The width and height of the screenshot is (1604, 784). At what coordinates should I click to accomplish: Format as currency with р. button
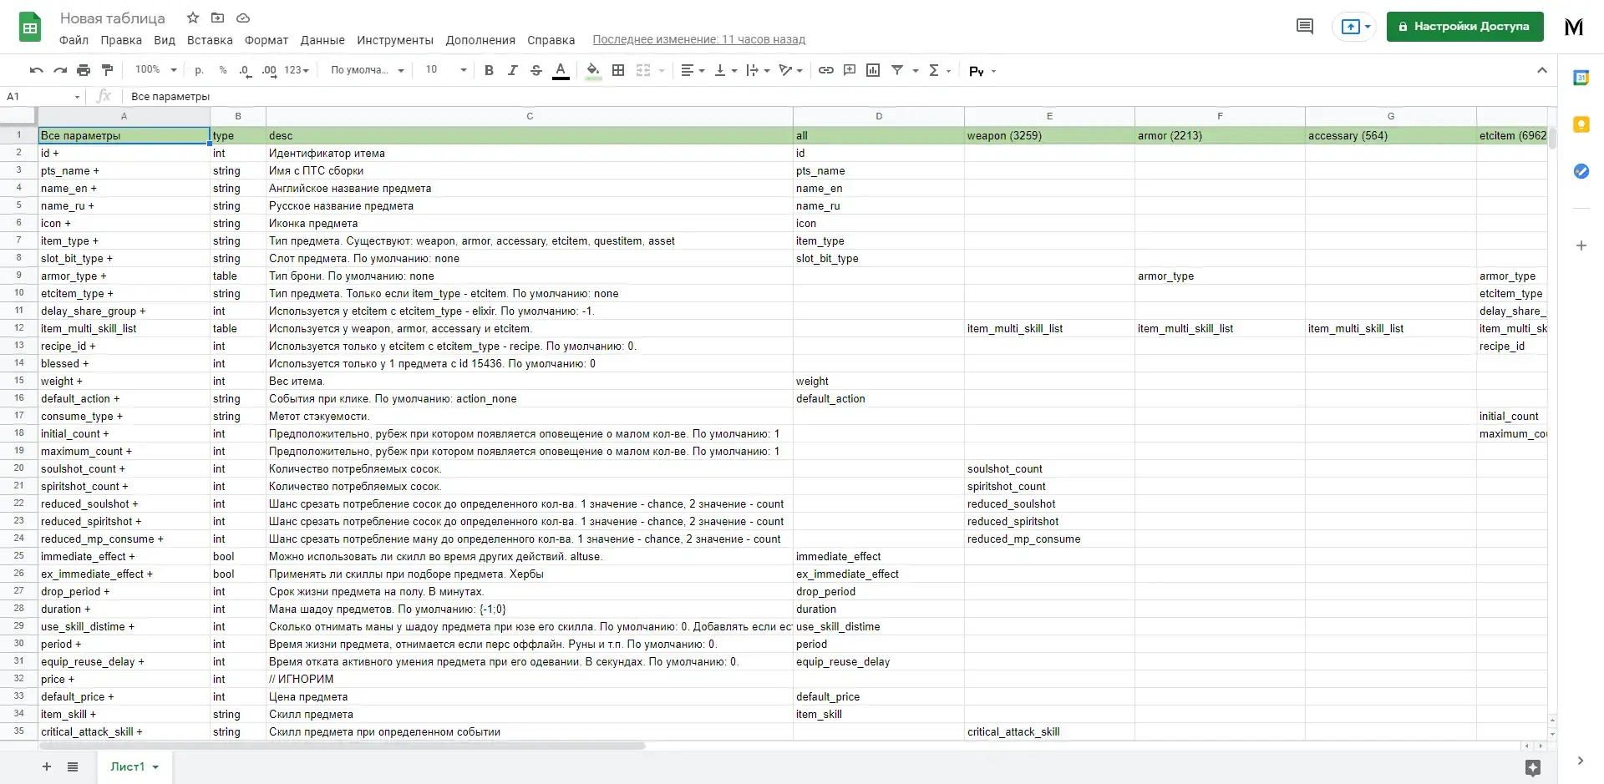click(199, 70)
